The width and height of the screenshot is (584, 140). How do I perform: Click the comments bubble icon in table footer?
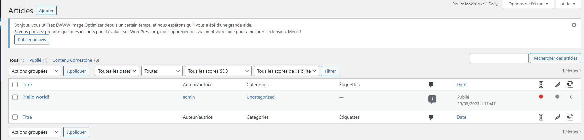pos(431,117)
